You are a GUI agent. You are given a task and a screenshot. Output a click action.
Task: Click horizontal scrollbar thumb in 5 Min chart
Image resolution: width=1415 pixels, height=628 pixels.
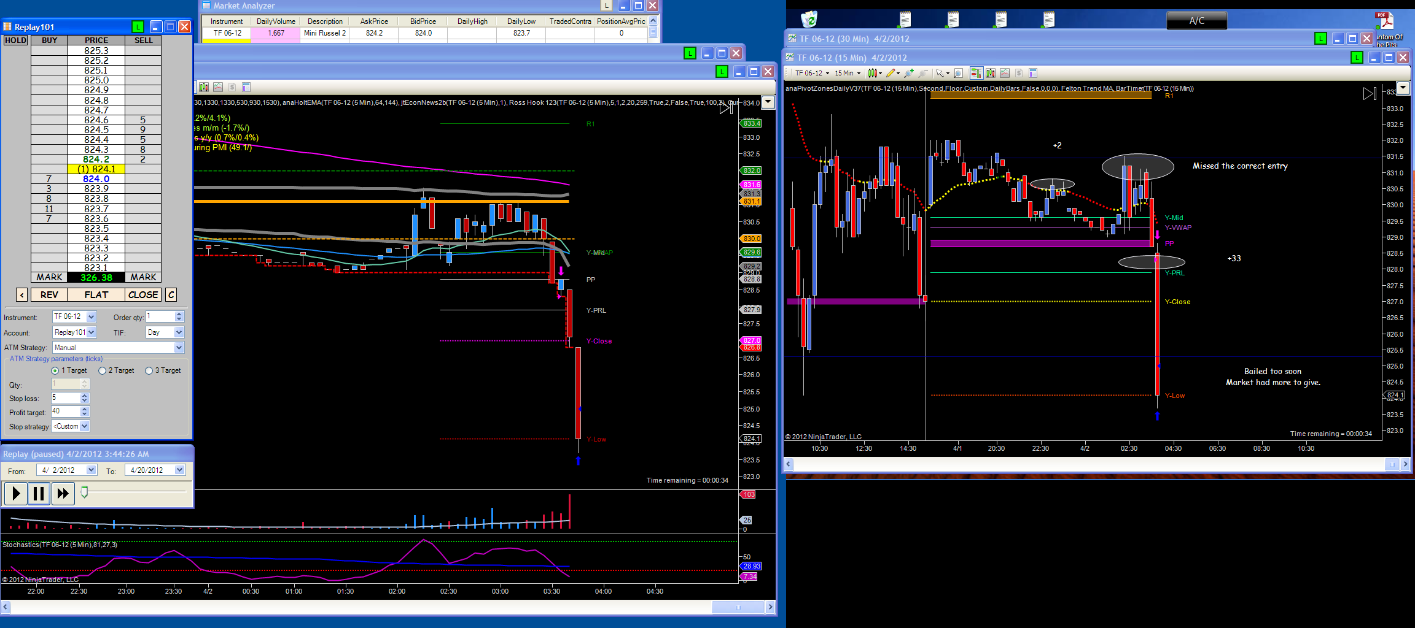[738, 607]
